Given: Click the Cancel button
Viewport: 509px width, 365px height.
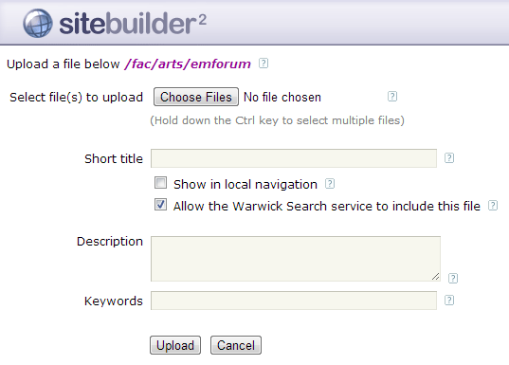Looking at the screenshot, I should [x=236, y=345].
